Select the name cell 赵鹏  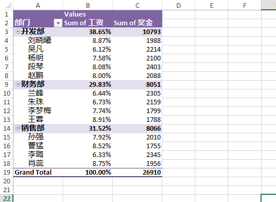[38, 75]
